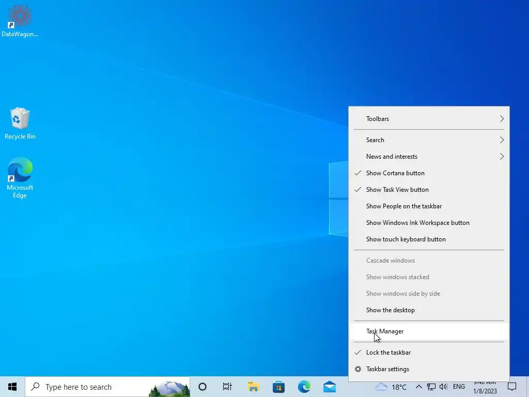Expand News and interests submenu

point(429,157)
